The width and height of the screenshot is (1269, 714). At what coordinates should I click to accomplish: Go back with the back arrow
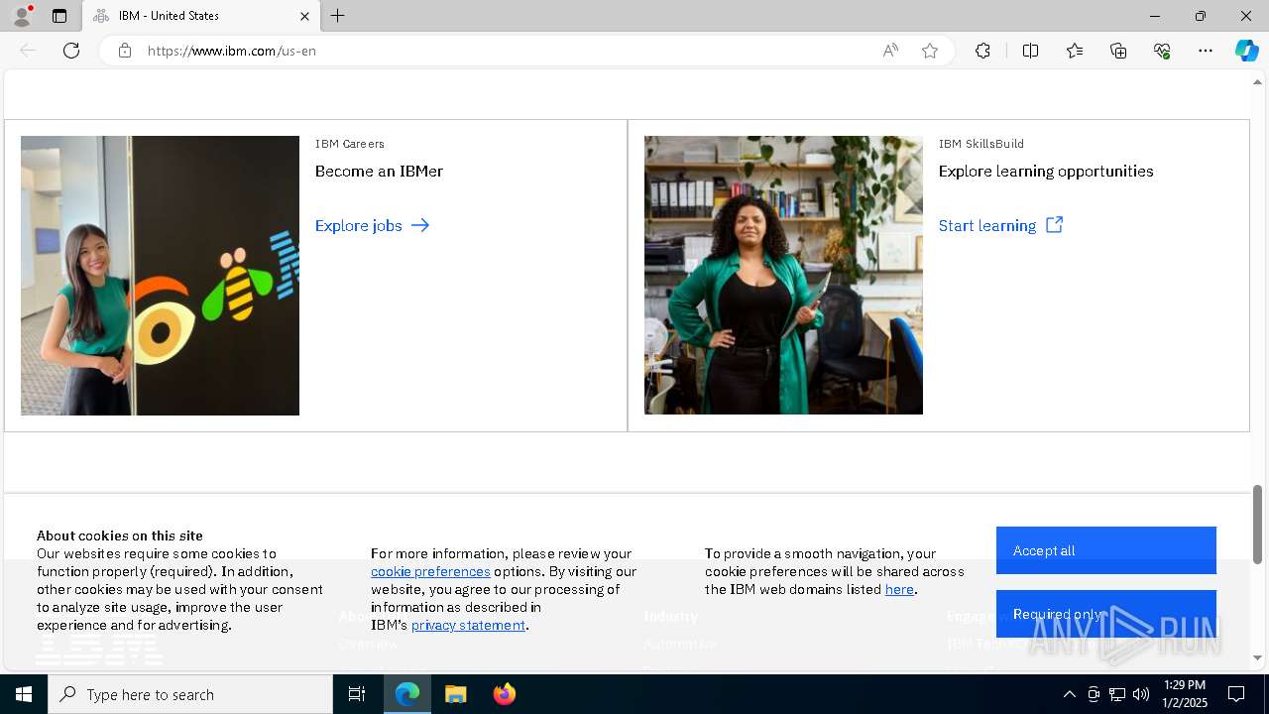tap(28, 51)
